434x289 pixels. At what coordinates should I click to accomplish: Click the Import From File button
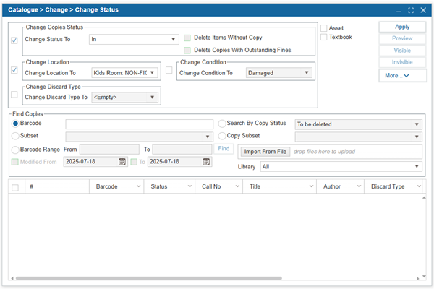265,152
